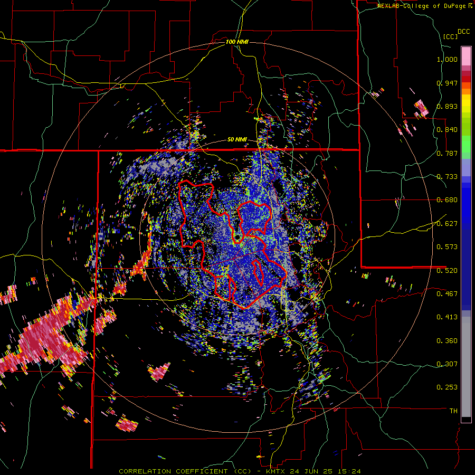Click the TH threshold label
Image resolution: width=475 pixels, height=475 pixels.
453,411
